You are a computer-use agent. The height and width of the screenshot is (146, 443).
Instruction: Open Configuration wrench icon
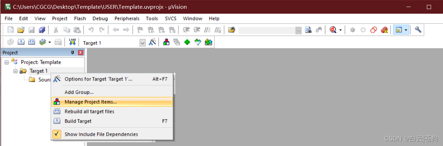tap(418, 30)
